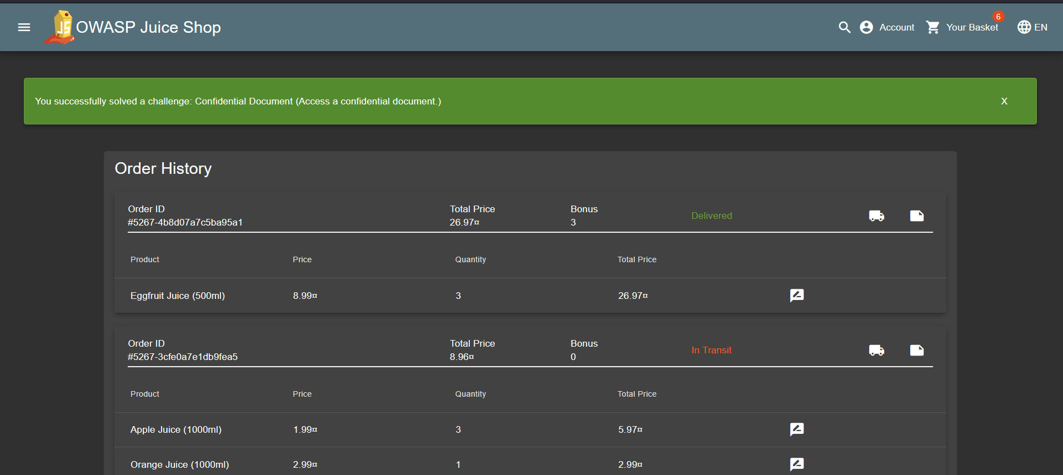Write a review for Eggfruit Juice
Viewport: 1063px width, 475px height.
pos(796,296)
